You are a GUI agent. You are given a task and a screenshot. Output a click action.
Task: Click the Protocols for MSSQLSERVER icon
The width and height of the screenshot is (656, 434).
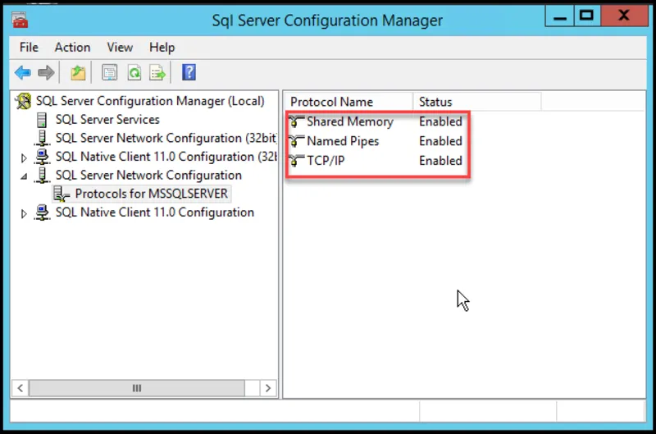(61, 194)
